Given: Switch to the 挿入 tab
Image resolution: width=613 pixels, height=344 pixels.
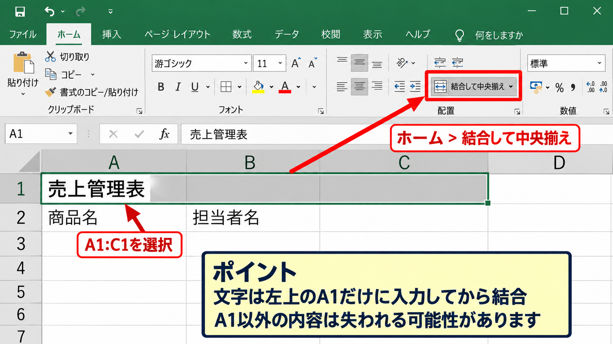Looking at the screenshot, I should tap(111, 34).
